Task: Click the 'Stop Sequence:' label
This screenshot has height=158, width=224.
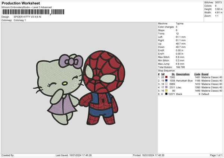Action: coord(167,70)
